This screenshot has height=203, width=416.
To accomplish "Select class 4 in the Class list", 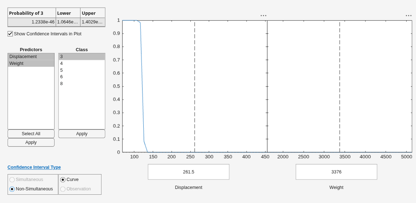I will [x=82, y=63].
